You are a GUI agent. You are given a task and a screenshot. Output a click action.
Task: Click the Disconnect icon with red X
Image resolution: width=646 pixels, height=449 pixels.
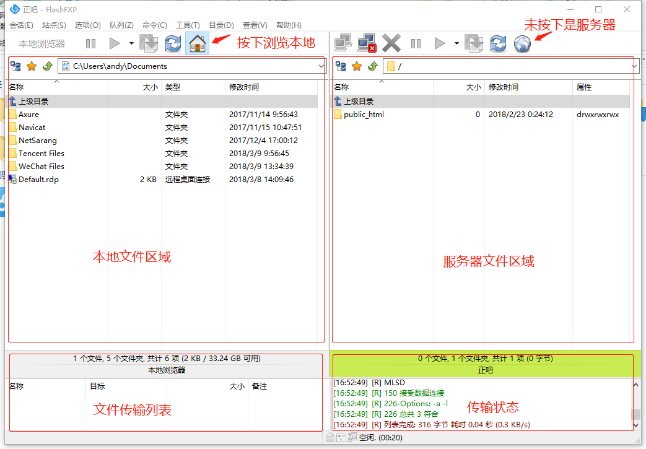pyautogui.click(x=367, y=43)
